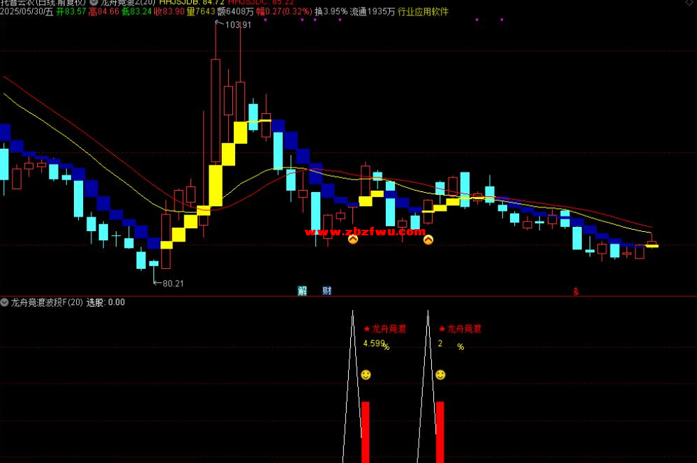The image size is (697, 463).
Task: Click the low price 低83.24
Action: 137,12
